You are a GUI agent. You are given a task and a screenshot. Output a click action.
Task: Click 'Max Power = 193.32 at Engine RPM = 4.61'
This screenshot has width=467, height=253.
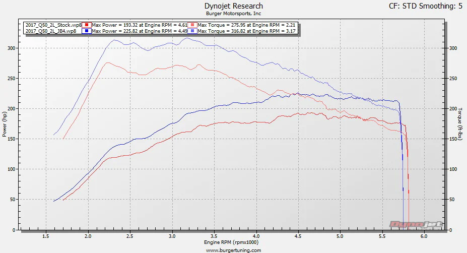[140, 25]
